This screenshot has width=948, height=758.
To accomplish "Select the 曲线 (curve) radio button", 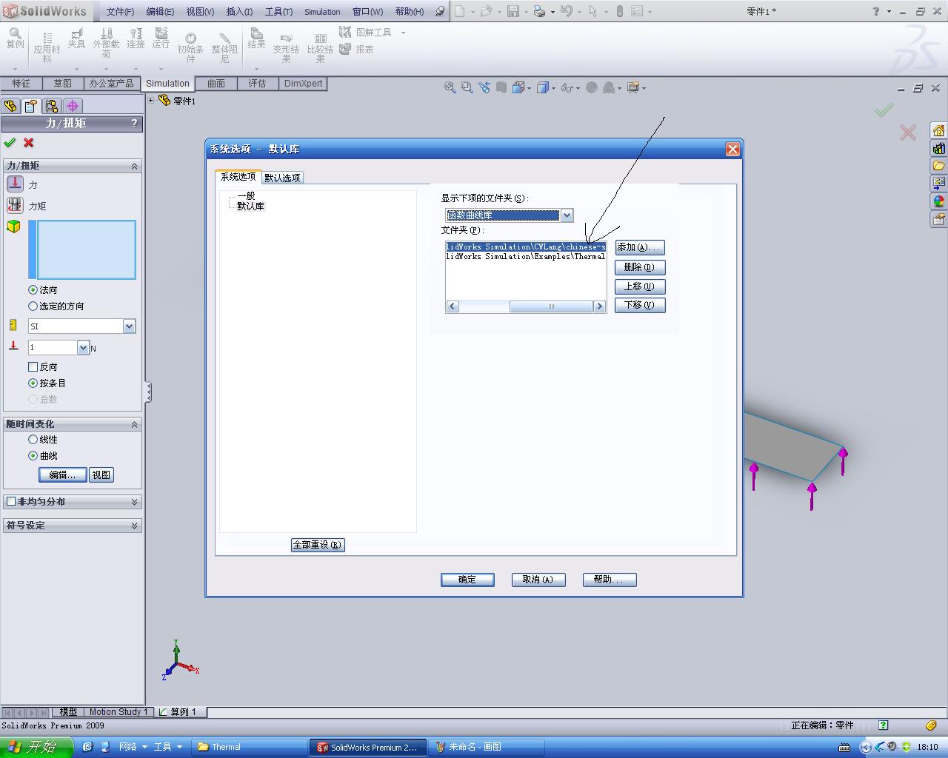I will pos(33,455).
